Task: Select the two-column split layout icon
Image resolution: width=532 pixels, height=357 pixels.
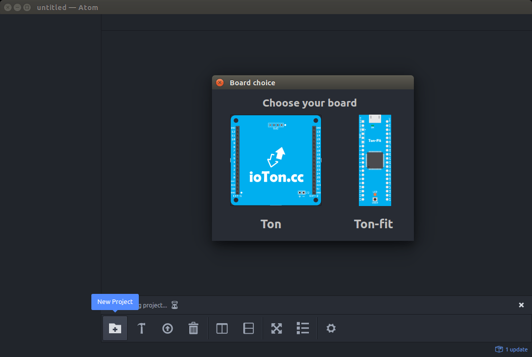Action: pyautogui.click(x=222, y=328)
